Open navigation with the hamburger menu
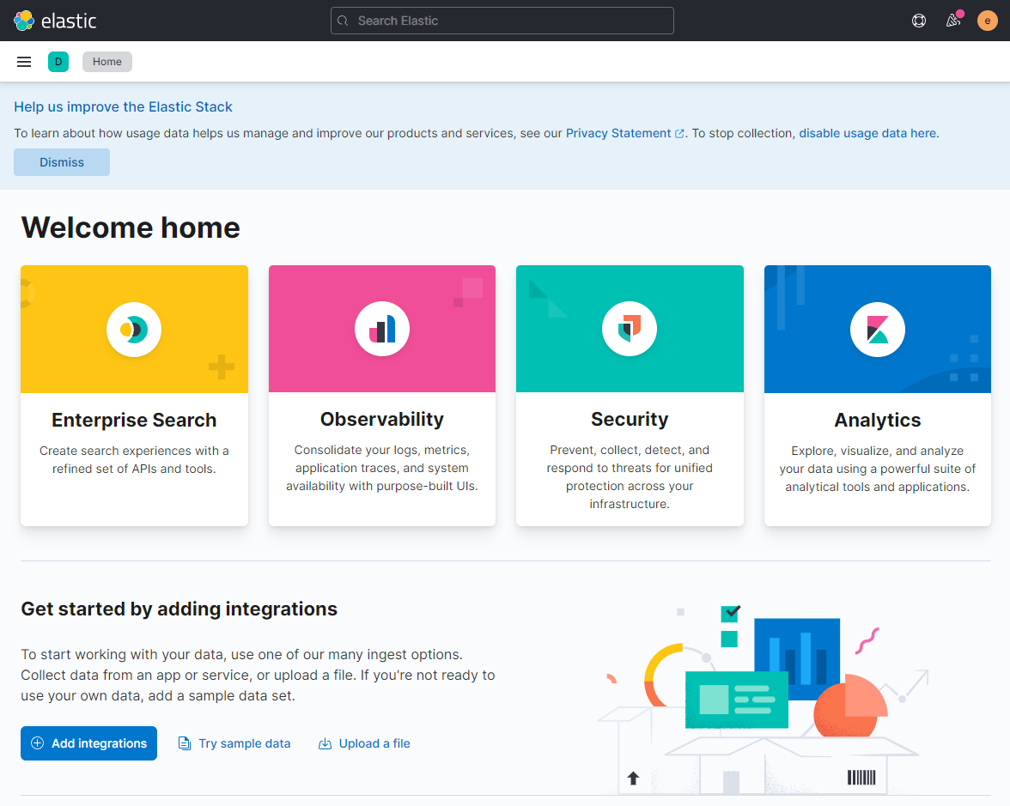Screen dimensions: 1010x806 (x=23, y=61)
